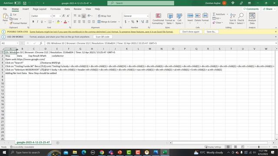Switch to Normal view icon
Screen dimensions: 278x156
[x=228, y=147]
